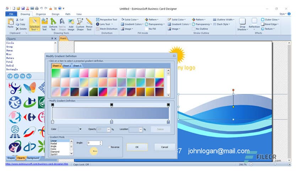Pick the yellow gradient preset in first row
This screenshot has height=172, width=297.
coord(160,73)
